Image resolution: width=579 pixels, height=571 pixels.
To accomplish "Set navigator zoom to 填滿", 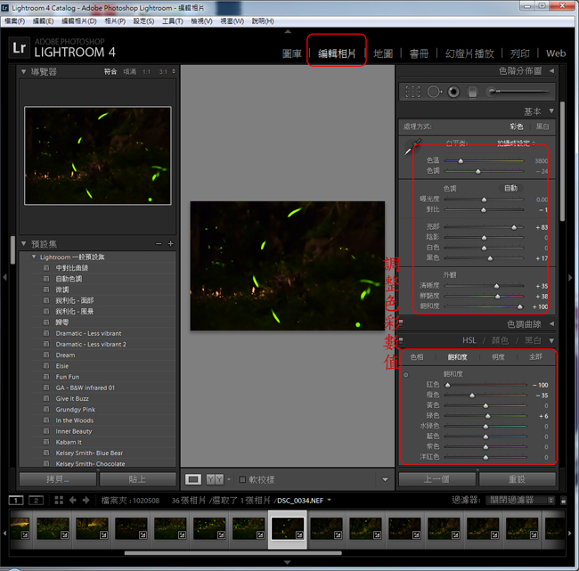I will (x=130, y=71).
